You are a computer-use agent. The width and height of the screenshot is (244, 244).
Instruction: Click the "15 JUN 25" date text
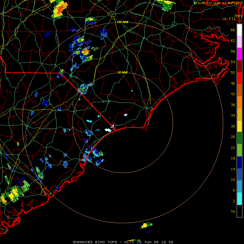tap(148, 242)
